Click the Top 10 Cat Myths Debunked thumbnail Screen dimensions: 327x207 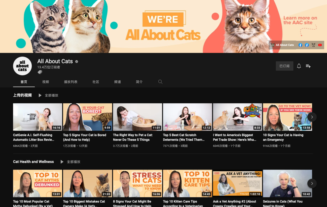38,183
